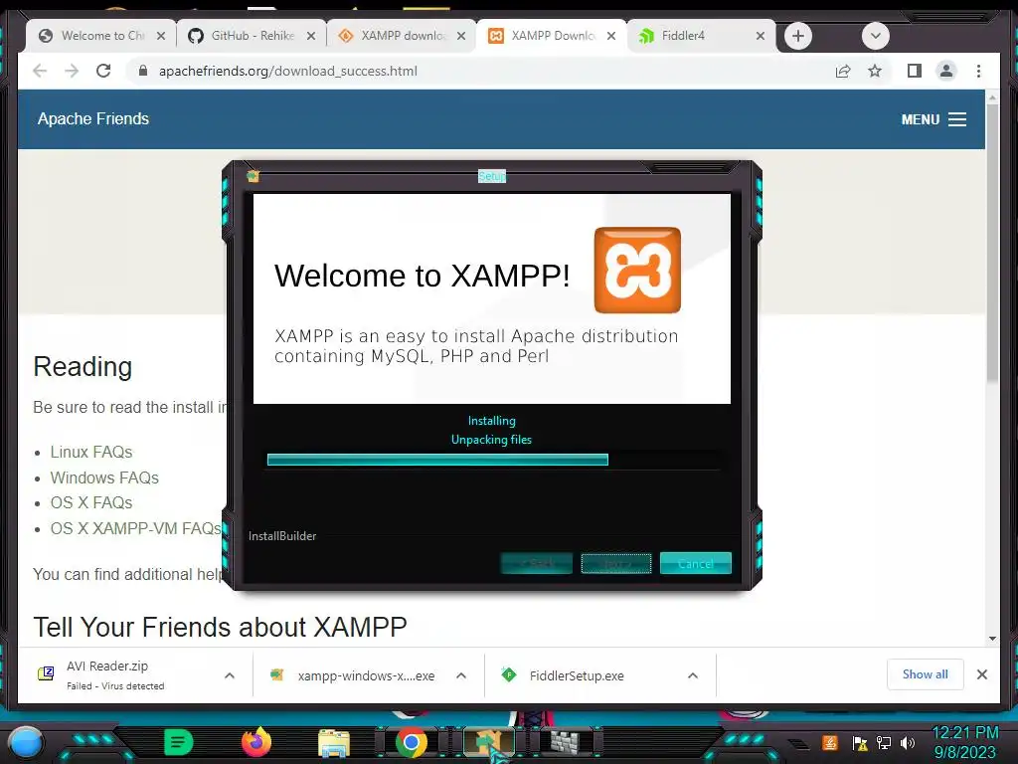Open the green chat app in the taskbar
1018x764 pixels.
(x=179, y=742)
